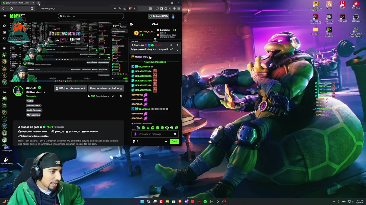Select the contentcreator tag

tap(34, 106)
